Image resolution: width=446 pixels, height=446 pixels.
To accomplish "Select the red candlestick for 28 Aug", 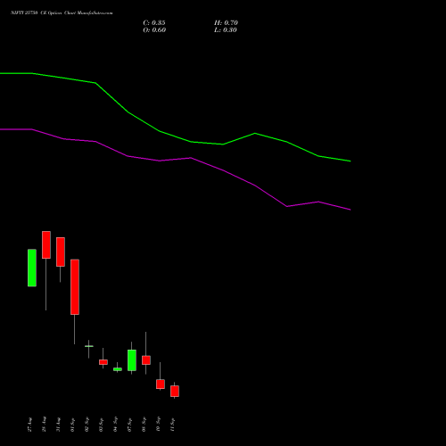I will pos(46,244).
